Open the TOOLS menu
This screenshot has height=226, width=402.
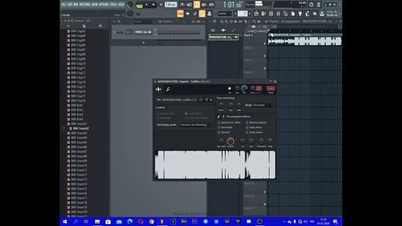click(114, 4)
